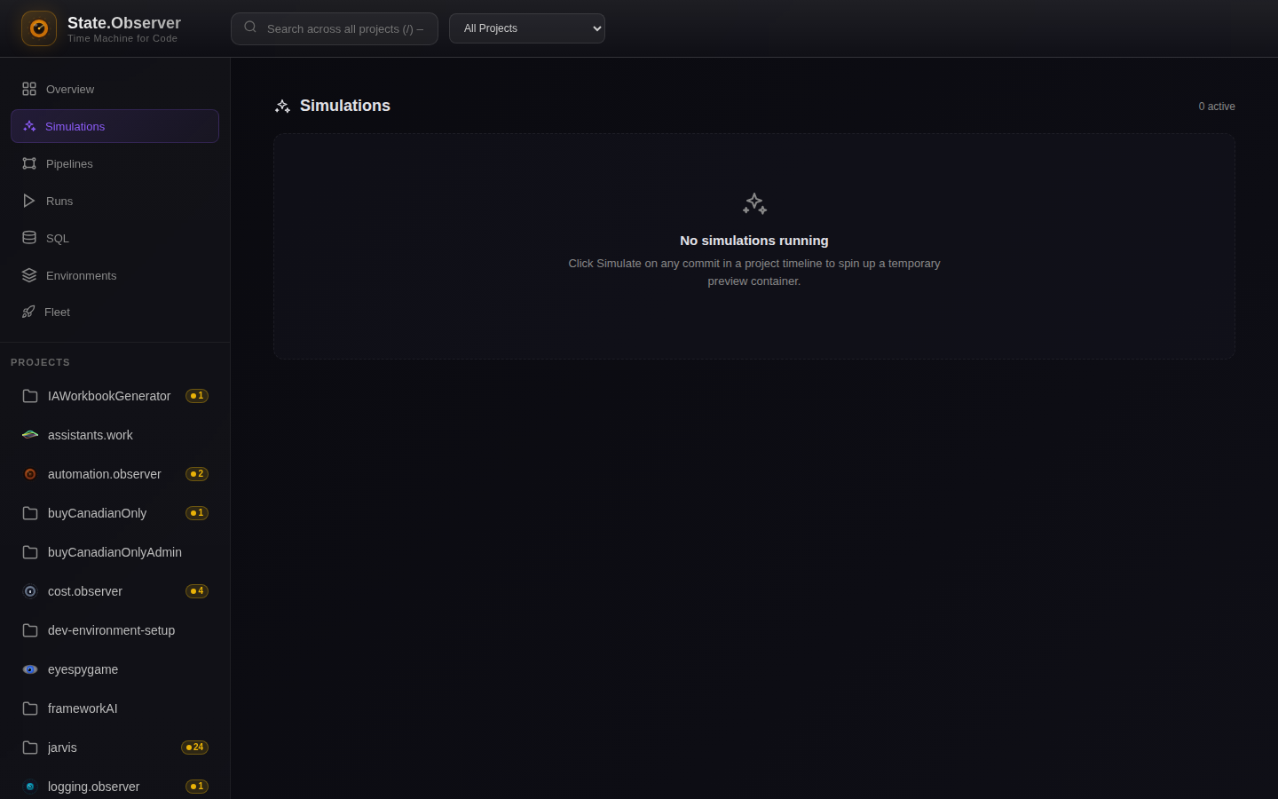Click the assistants.work project icon
The height and width of the screenshot is (799, 1278).
[30, 435]
